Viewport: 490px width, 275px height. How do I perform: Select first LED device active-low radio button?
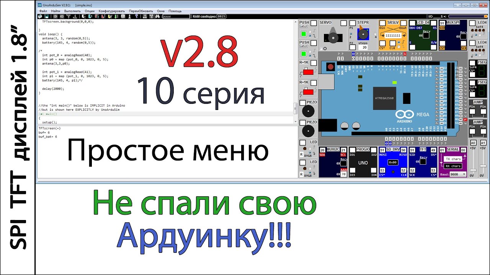(x=310, y=152)
